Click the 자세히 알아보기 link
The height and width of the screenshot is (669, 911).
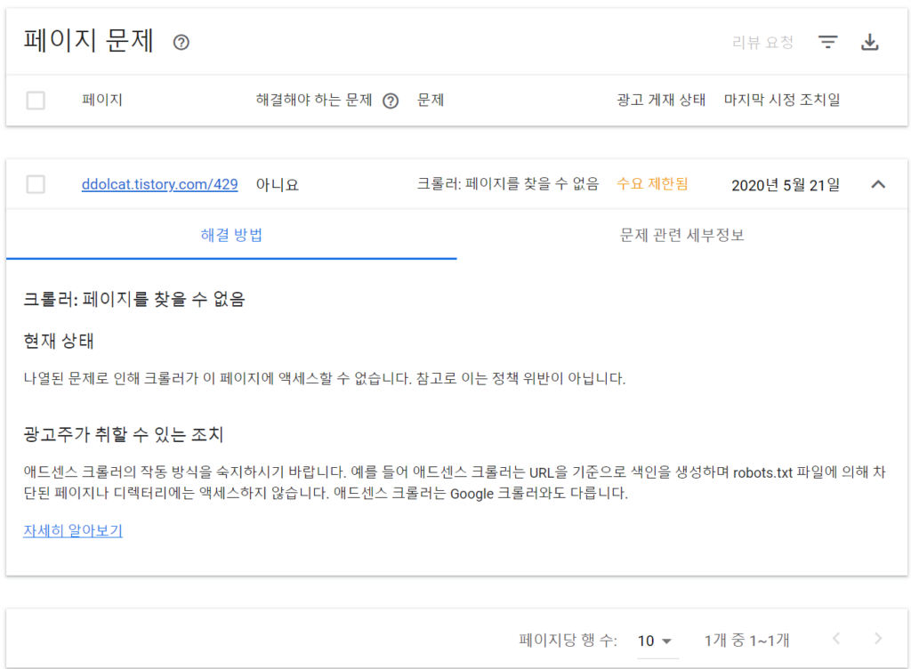click(x=73, y=531)
